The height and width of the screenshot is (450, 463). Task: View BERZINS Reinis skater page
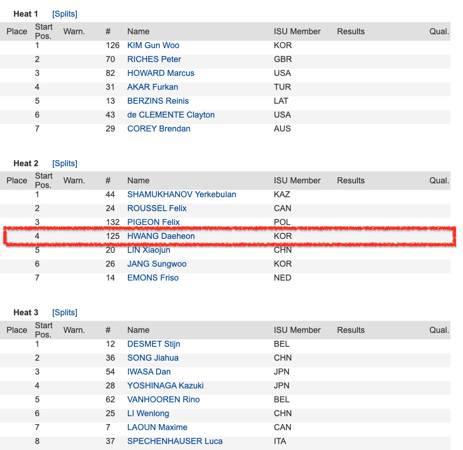coord(158,101)
